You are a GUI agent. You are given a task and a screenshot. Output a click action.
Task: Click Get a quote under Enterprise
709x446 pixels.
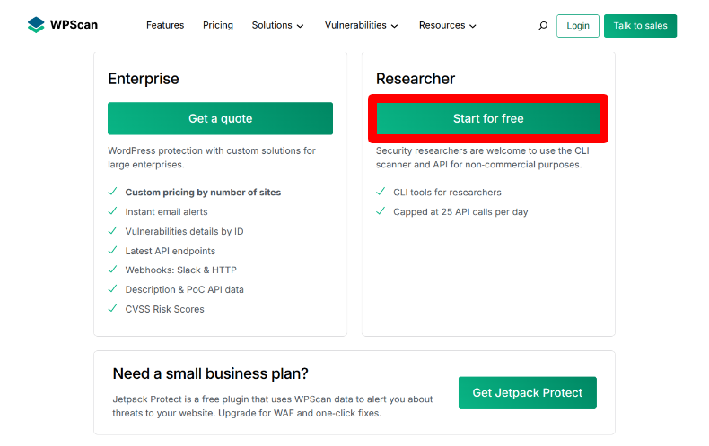click(x=220, y=118)
